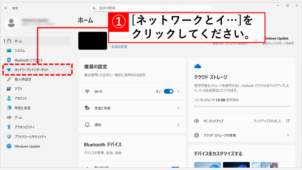This screenshot has height=170, width=302.
Task: Open プライバシーとセキュリティ in sidebar
Action: 30,137
